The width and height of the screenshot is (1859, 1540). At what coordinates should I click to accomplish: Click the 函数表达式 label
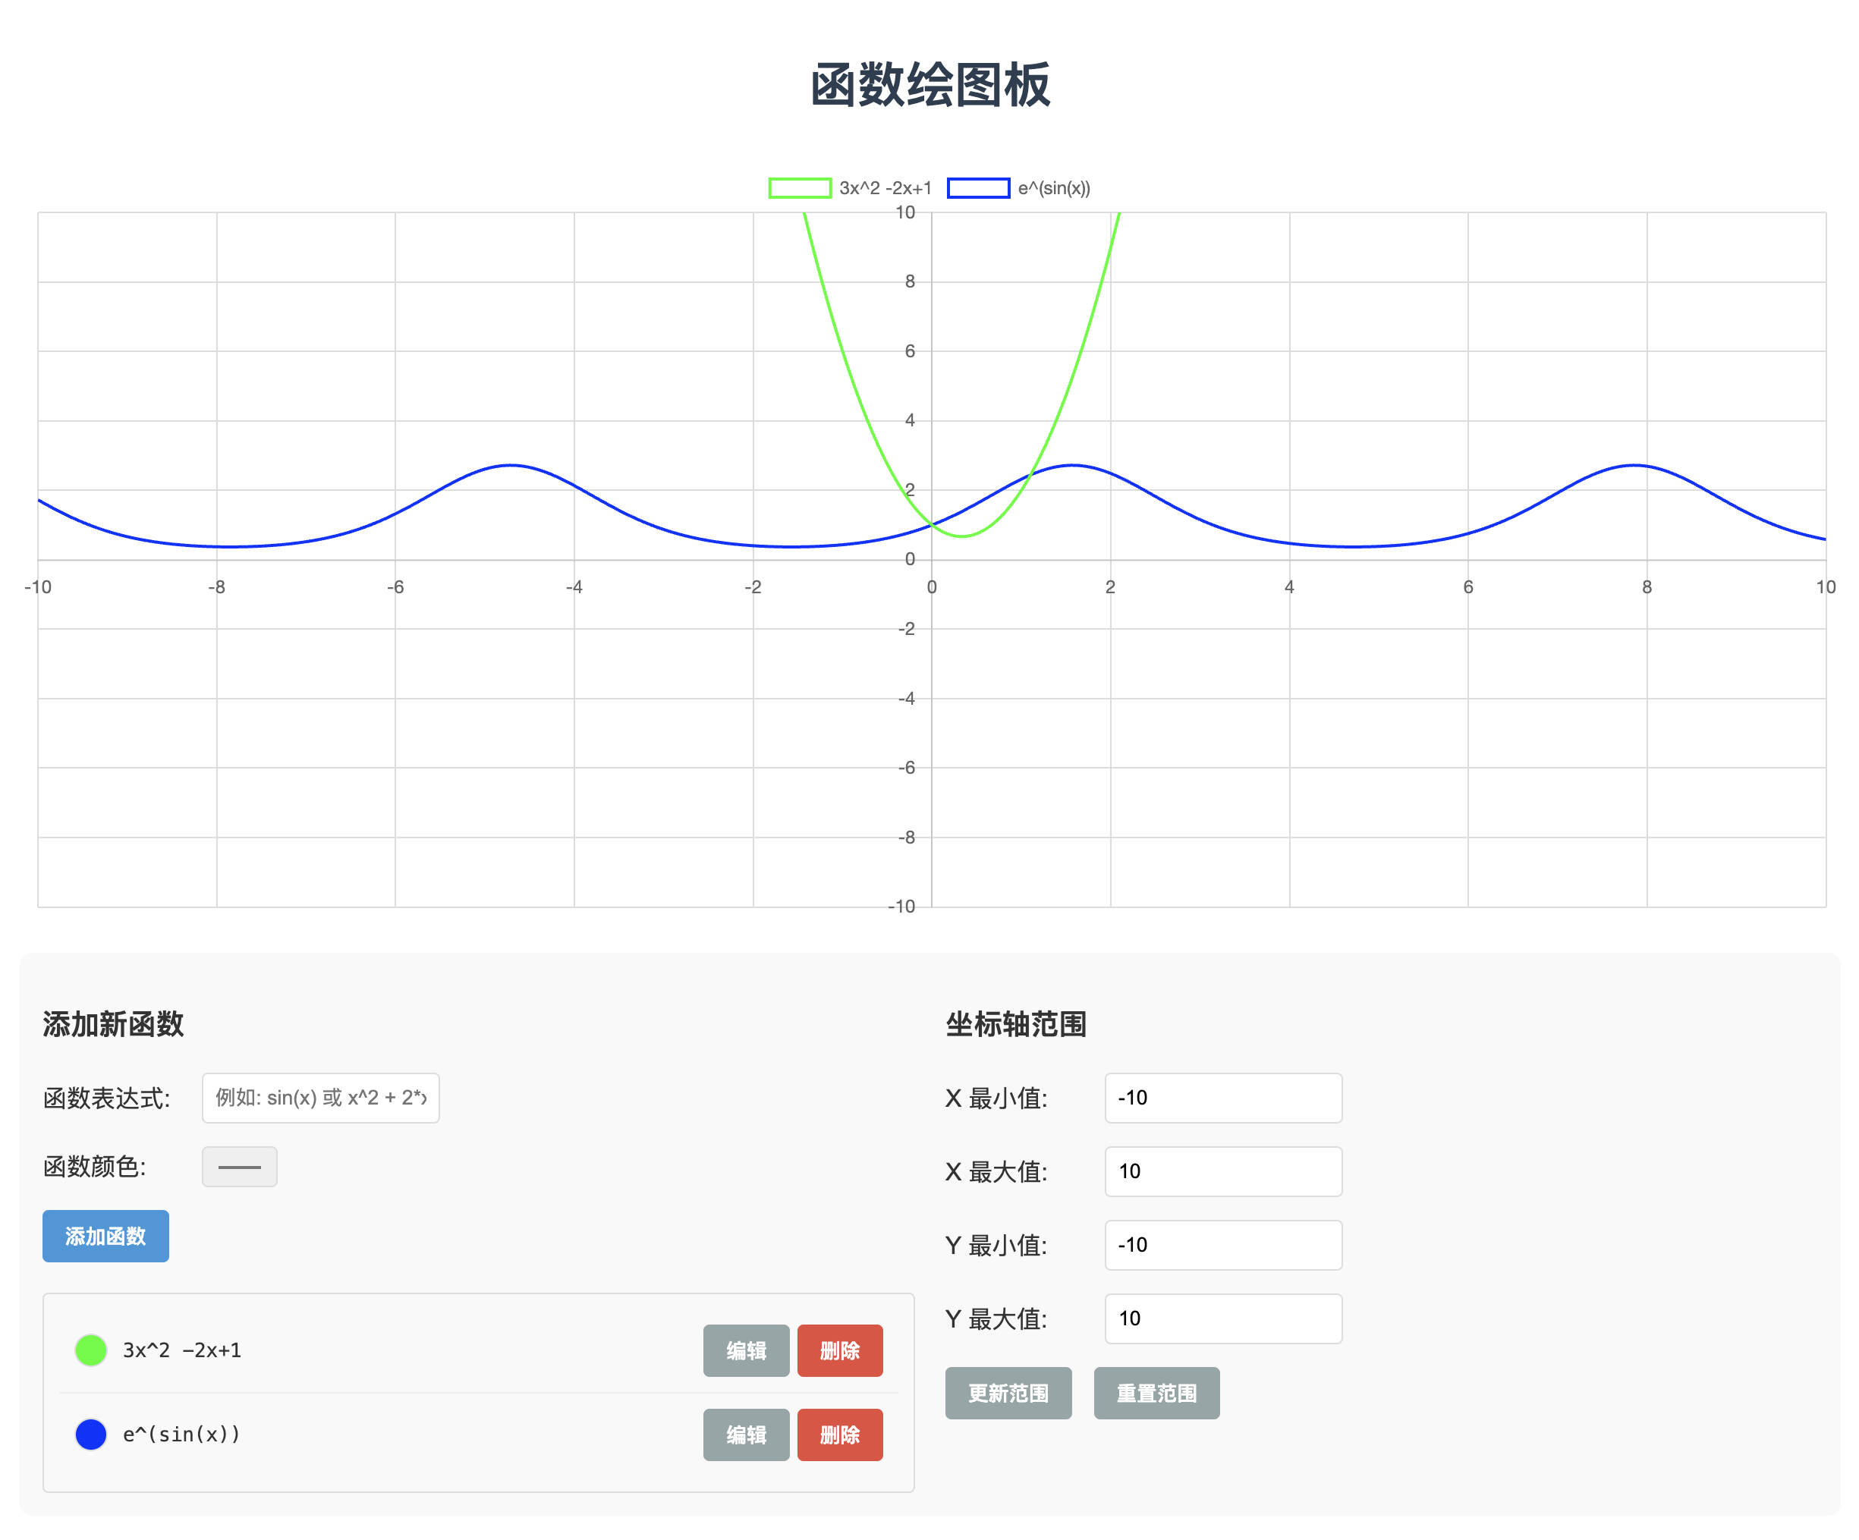(106, 1098)
